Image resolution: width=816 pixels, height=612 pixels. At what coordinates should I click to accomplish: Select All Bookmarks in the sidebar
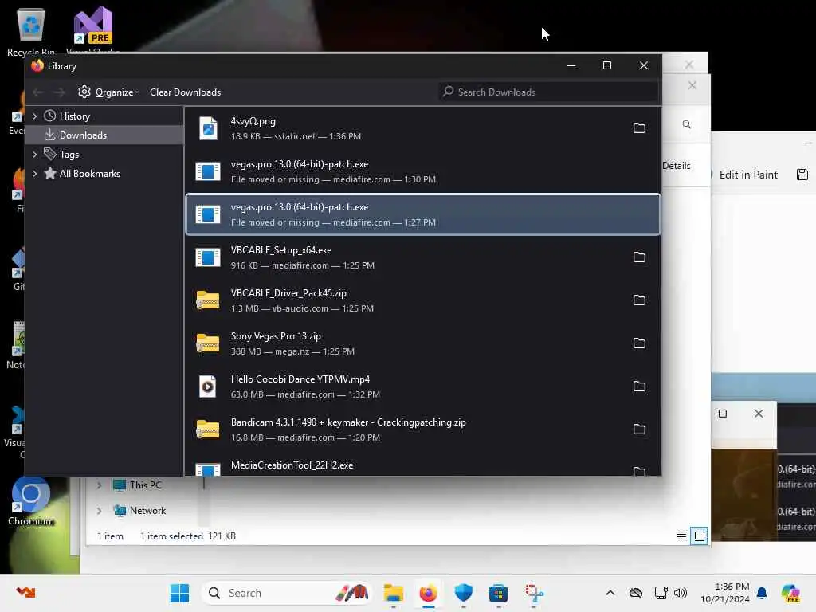pyautogui.click(x=89, y=174)
